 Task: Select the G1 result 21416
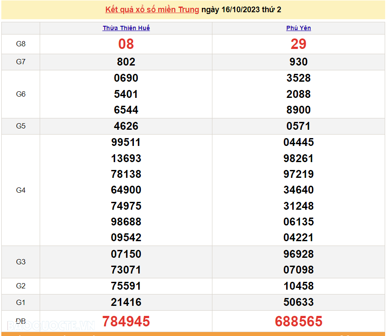click(x=126, y=302)
